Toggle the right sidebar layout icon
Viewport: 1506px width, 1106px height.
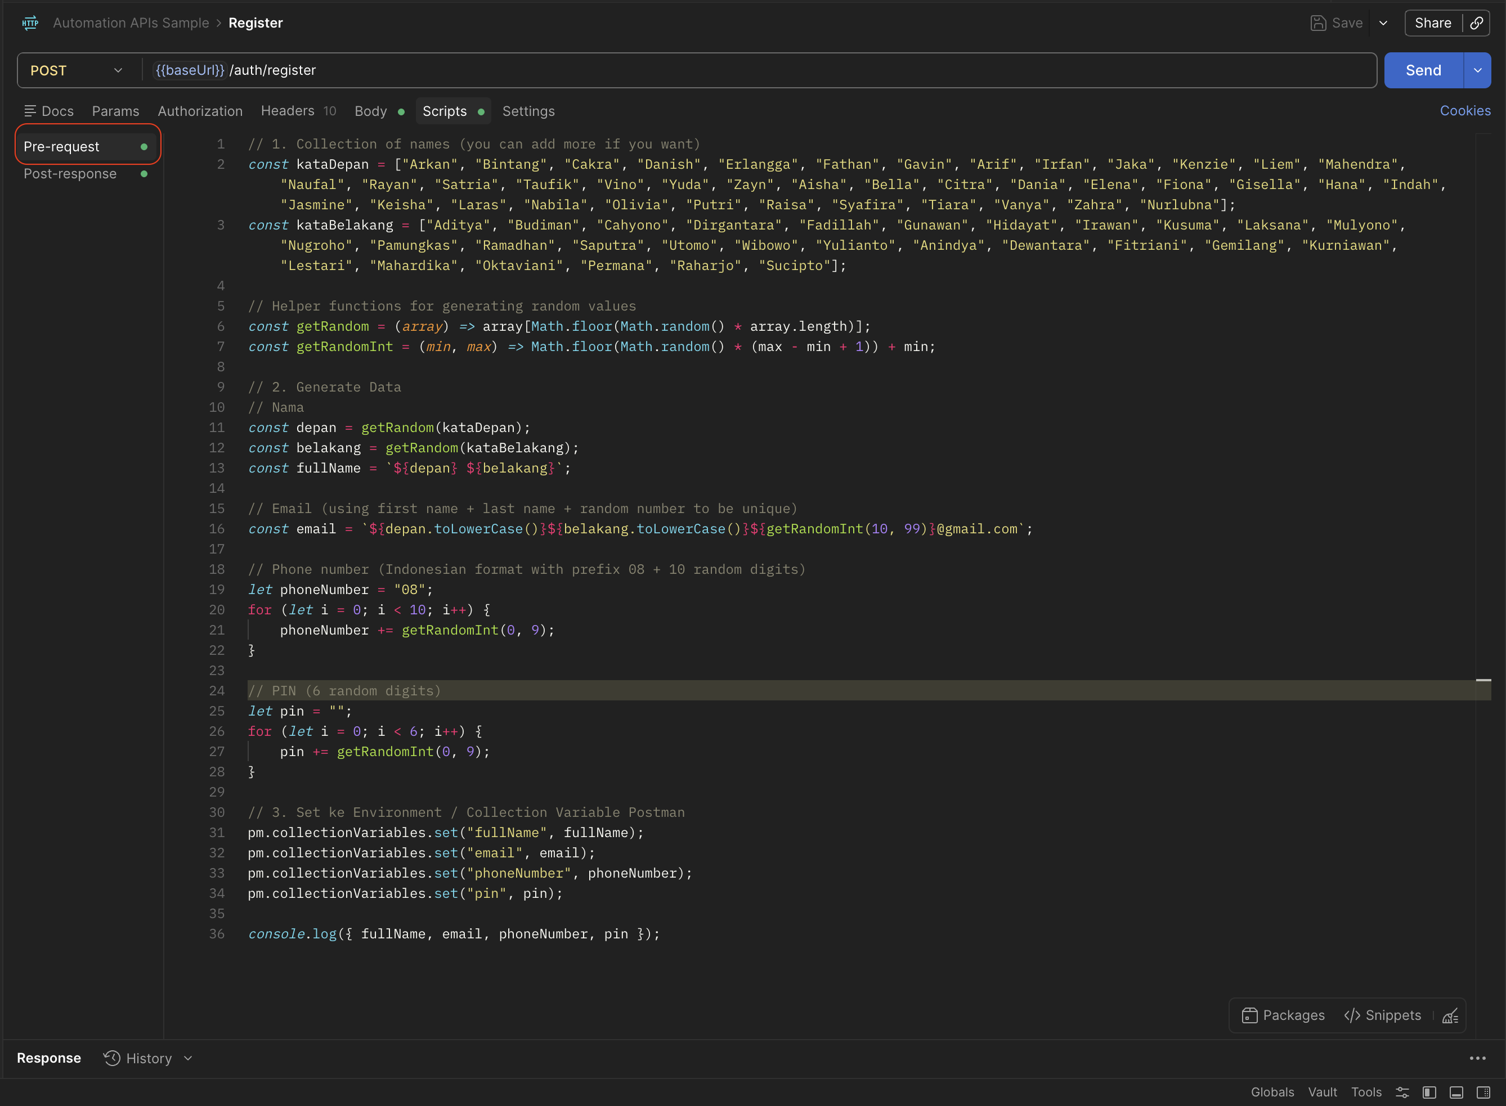1483,1092
